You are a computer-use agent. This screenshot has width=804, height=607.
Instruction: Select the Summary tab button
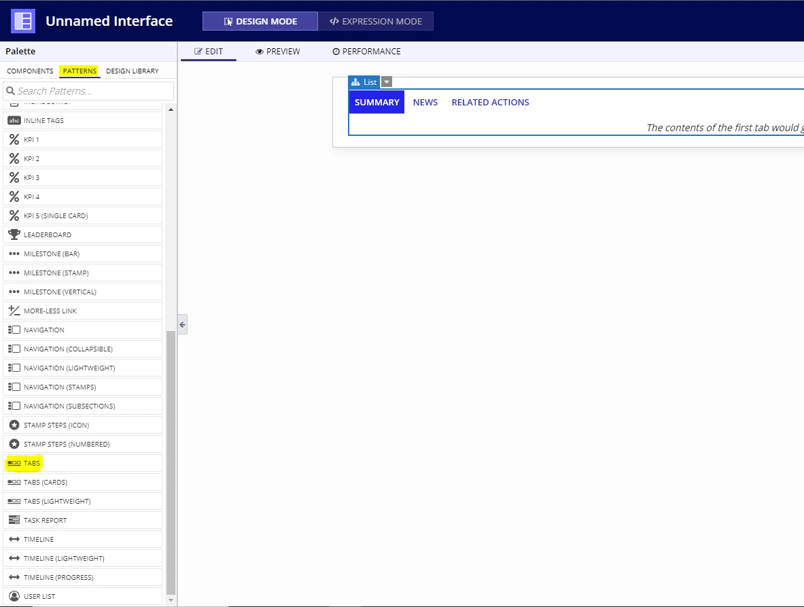377,102
